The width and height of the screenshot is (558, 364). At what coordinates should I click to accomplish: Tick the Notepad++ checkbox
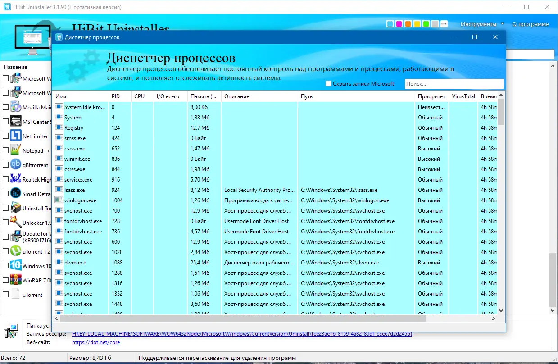(5, 150)
